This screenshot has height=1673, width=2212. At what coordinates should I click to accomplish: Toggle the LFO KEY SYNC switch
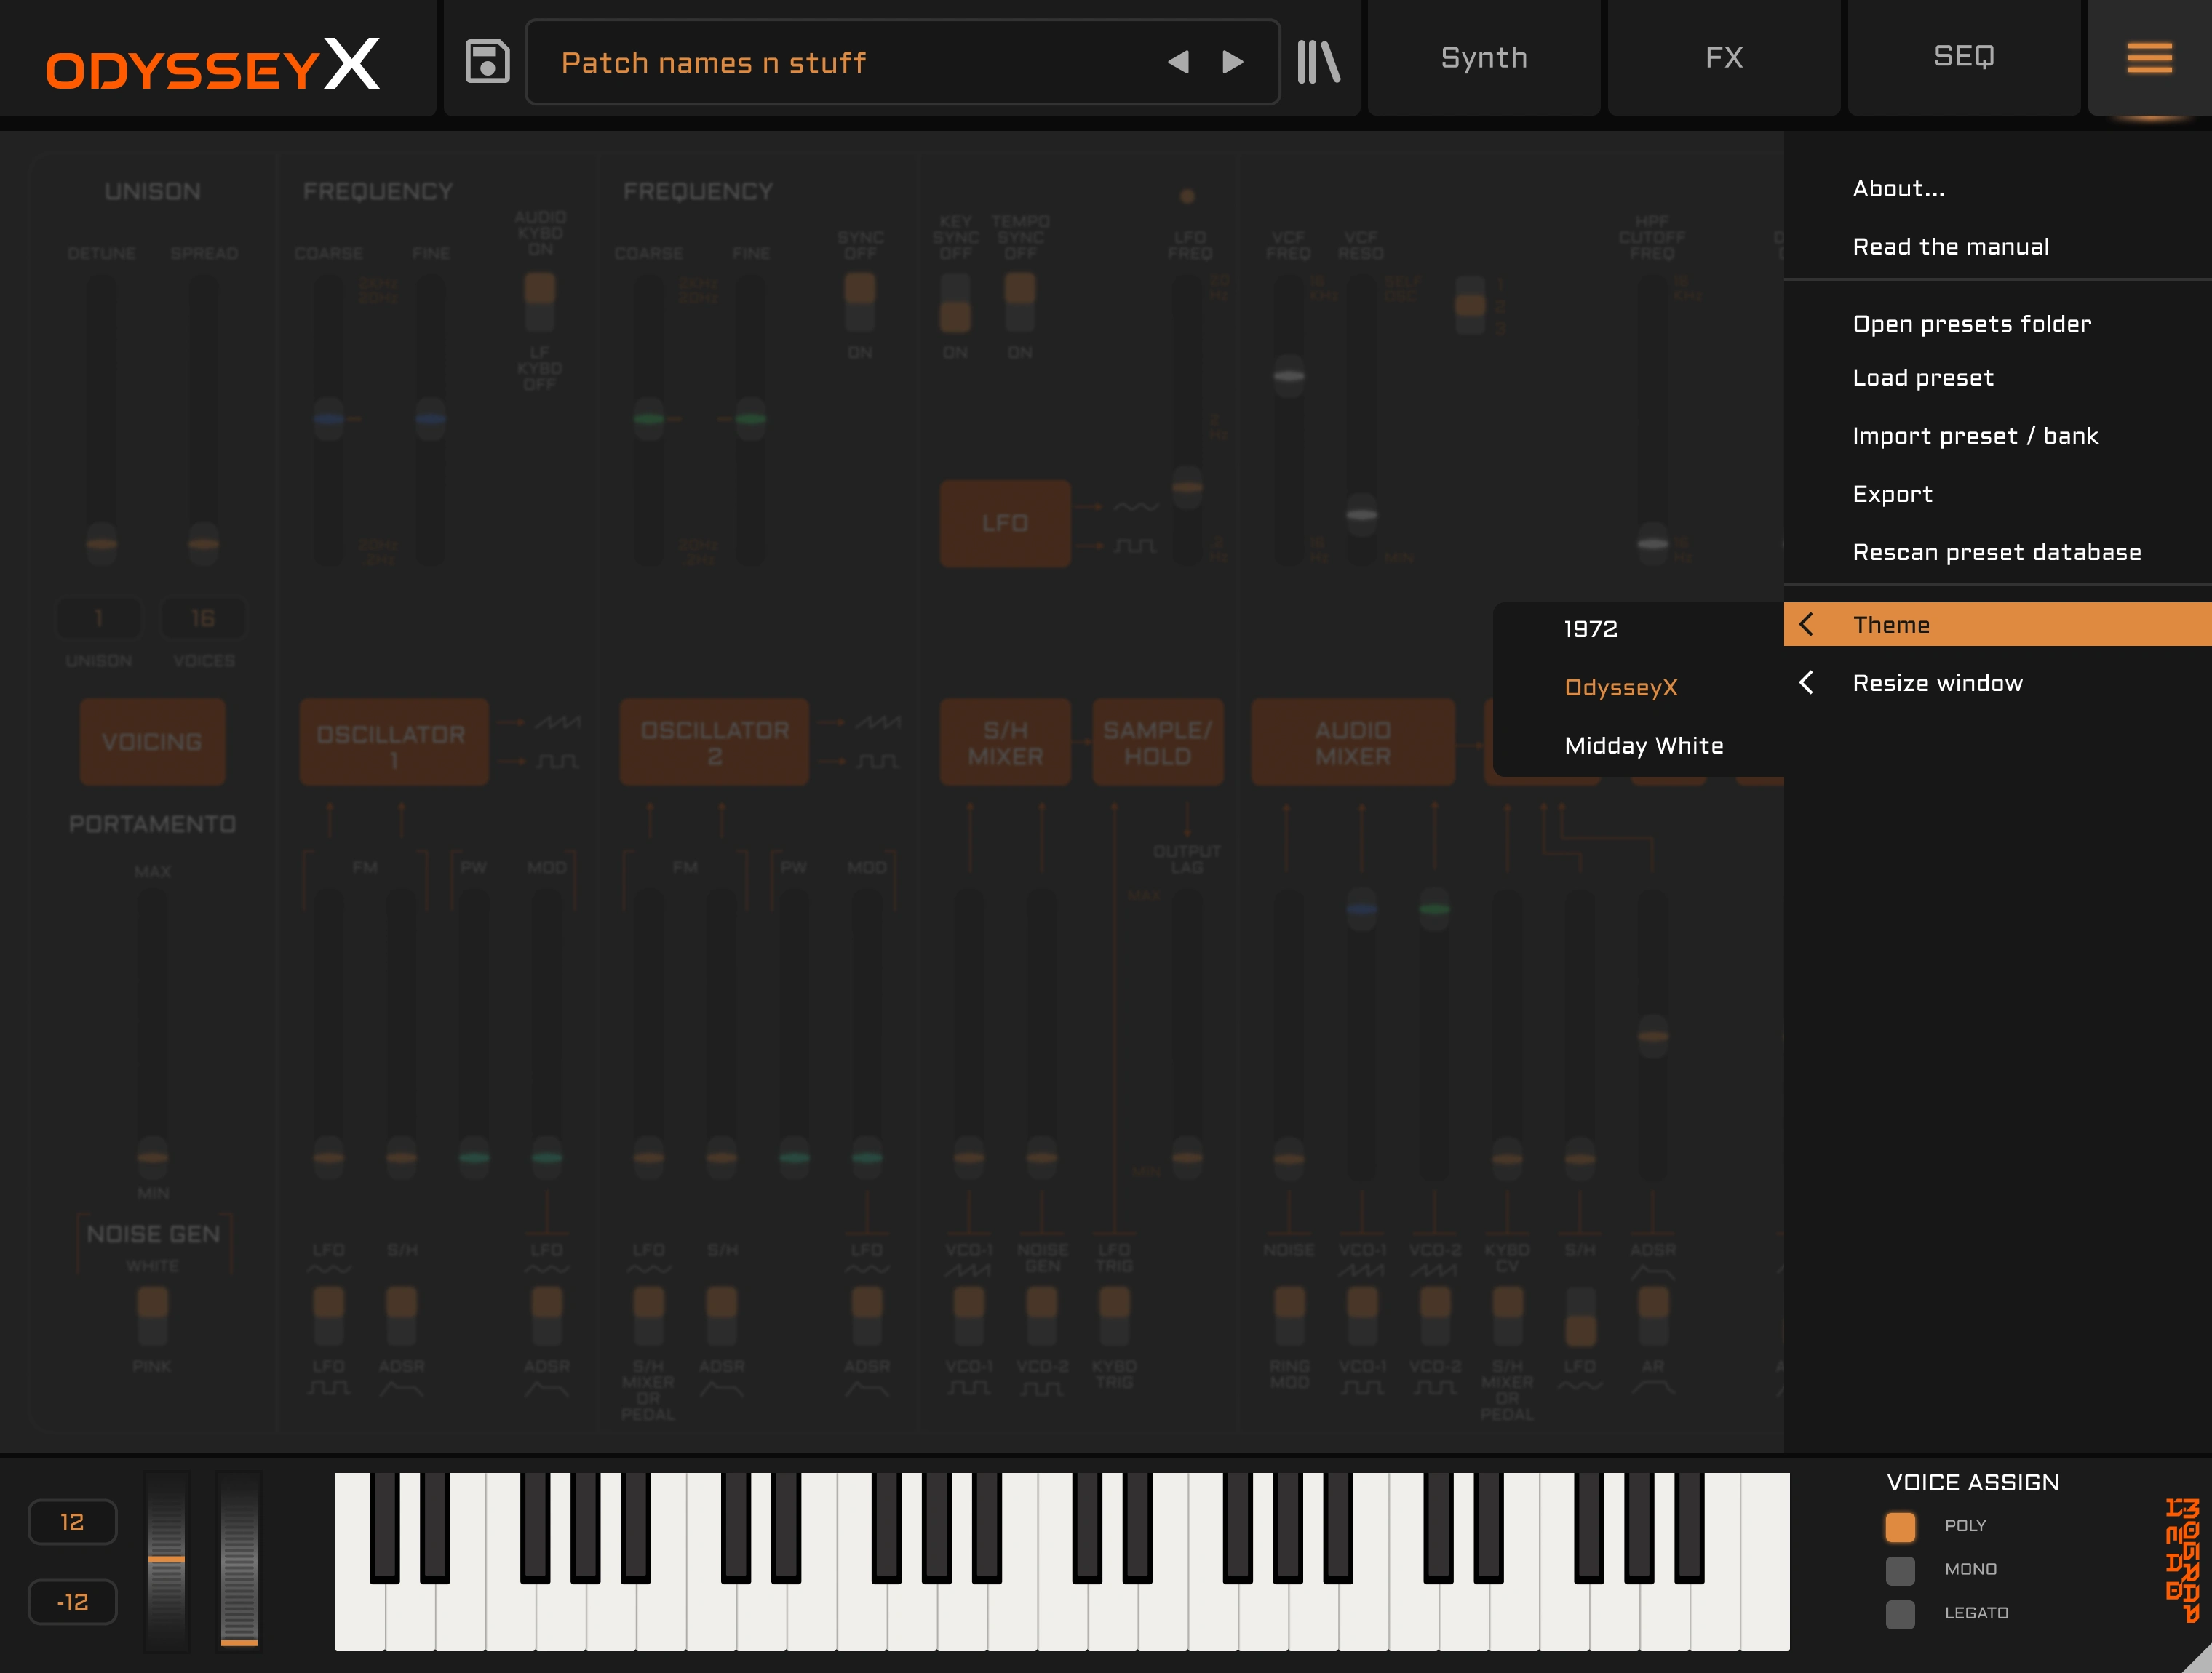[x=955, y=302]
